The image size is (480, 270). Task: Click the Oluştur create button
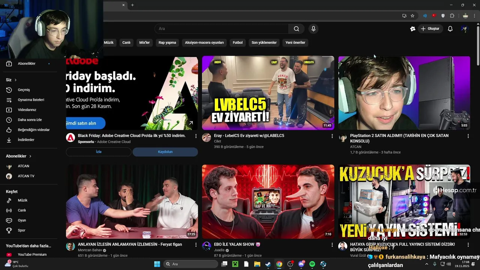click(430, 29)
